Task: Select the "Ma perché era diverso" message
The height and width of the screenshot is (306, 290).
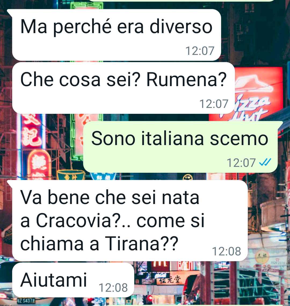Action: point(117,35)
